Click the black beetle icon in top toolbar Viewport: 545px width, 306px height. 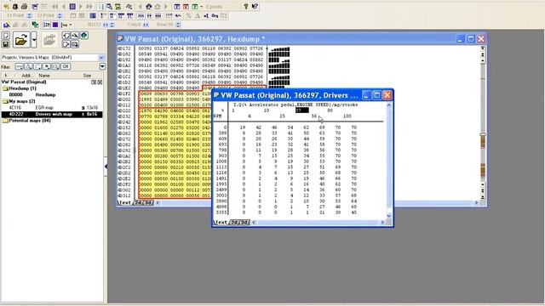[15, 7]
